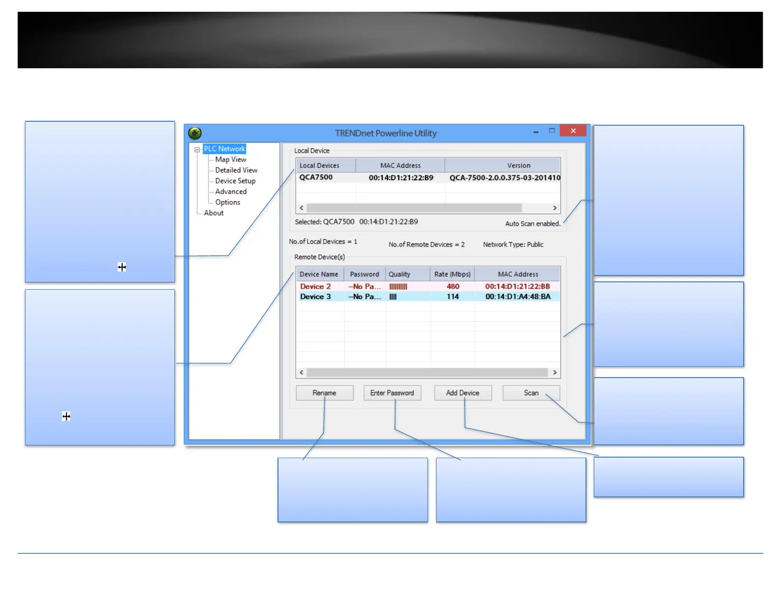The width and height of the screenshot is (778, 601).
Task: Open About in the tree
Action: pos(214,213)
